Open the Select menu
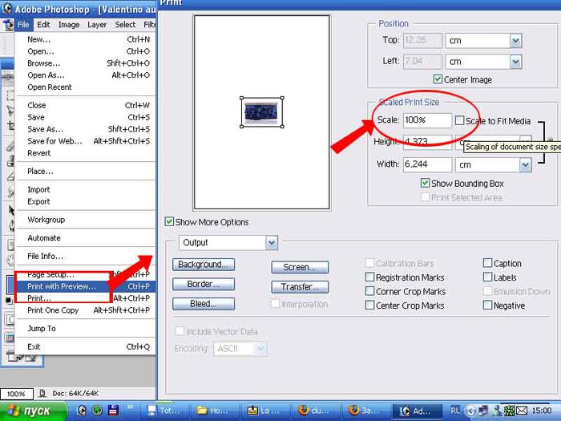The width and height of the screenshot is (561, 421). (125, 25)
